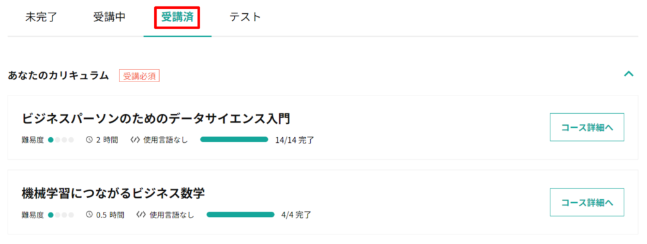Collapse the あなたのカリキュラム section chevron
The height and width of the screenshot is (244, 647).
tap(629, 75)
